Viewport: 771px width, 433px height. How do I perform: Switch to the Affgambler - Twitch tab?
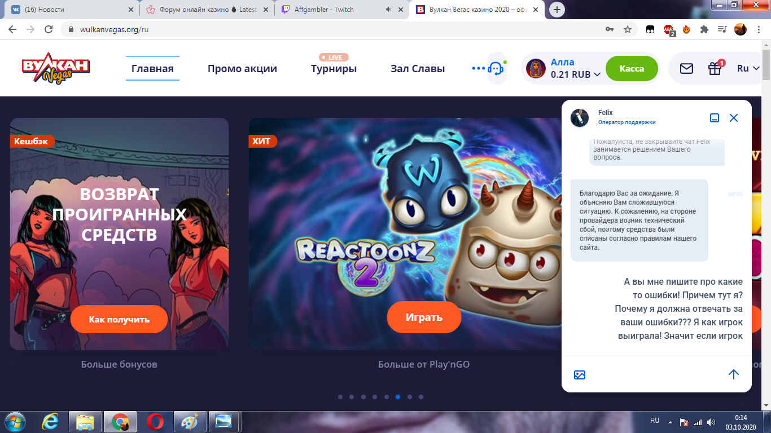(343, 10)
